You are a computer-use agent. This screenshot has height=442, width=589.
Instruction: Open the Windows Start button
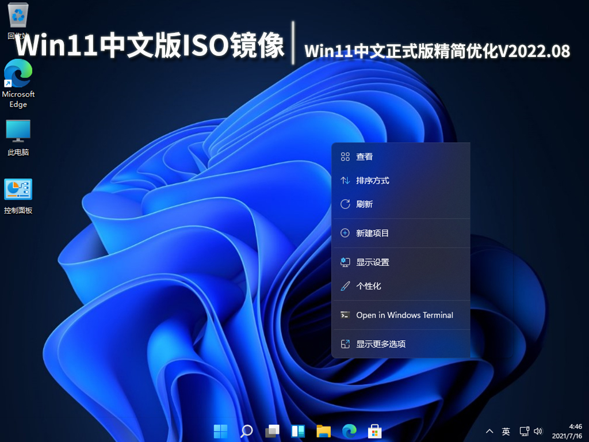[x=220, y=430]
